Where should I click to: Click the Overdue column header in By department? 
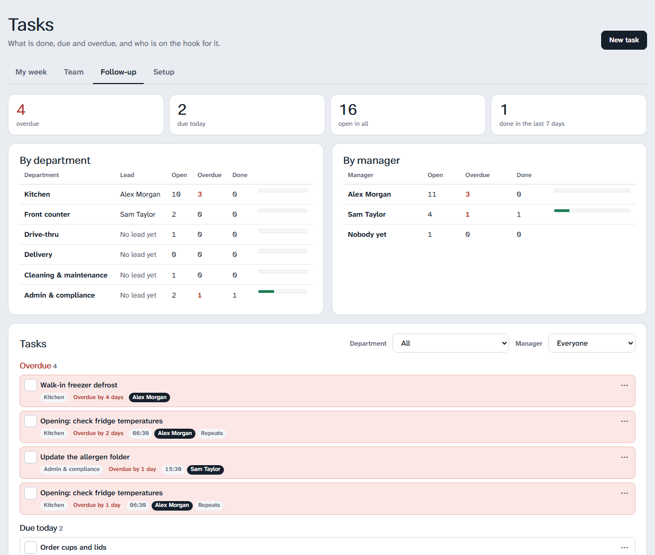point(209,175)
